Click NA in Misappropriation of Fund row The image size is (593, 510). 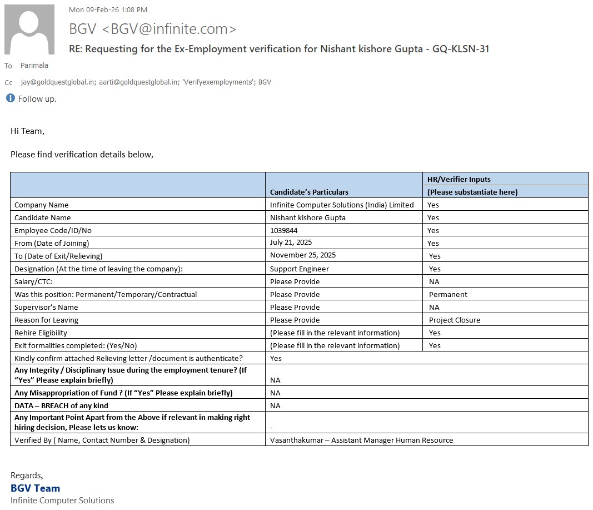(275, 393)
